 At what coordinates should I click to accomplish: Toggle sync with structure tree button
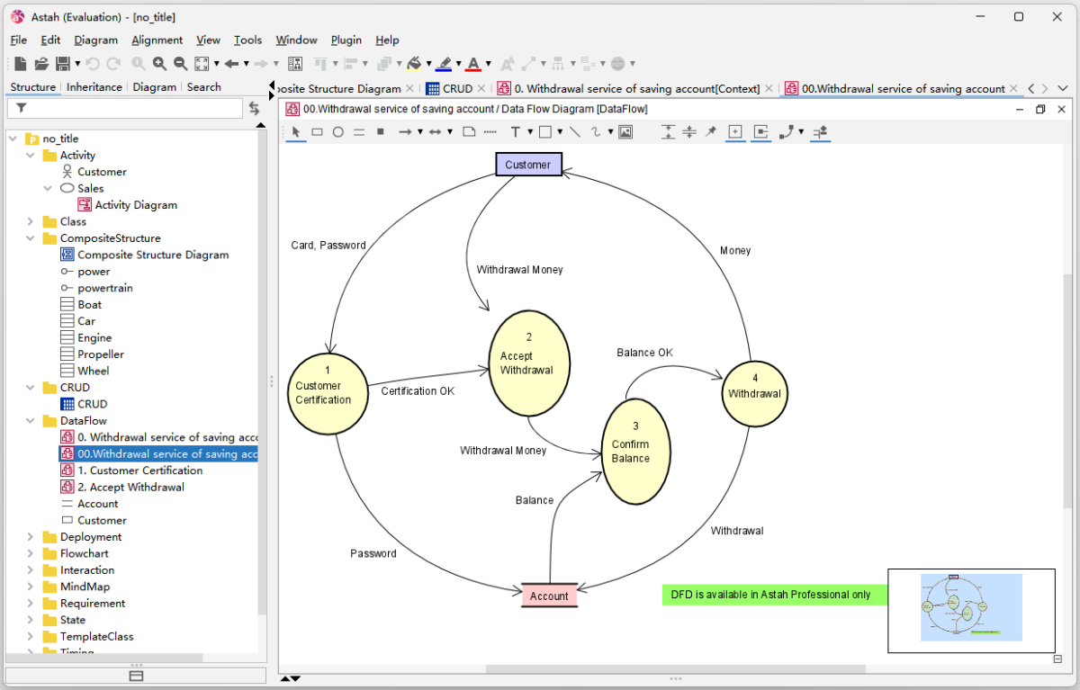(x=254, y=108)
